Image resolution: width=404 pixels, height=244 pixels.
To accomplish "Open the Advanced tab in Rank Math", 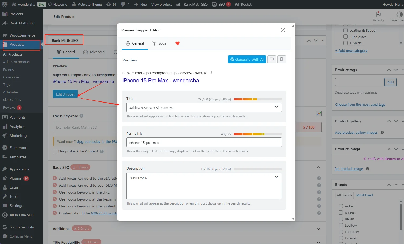I will 94,52.
